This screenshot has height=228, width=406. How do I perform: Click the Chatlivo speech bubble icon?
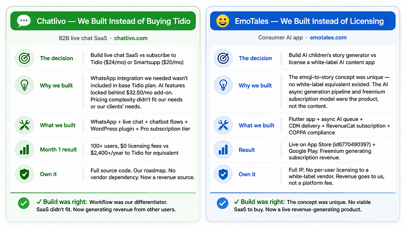pos(24,21)
